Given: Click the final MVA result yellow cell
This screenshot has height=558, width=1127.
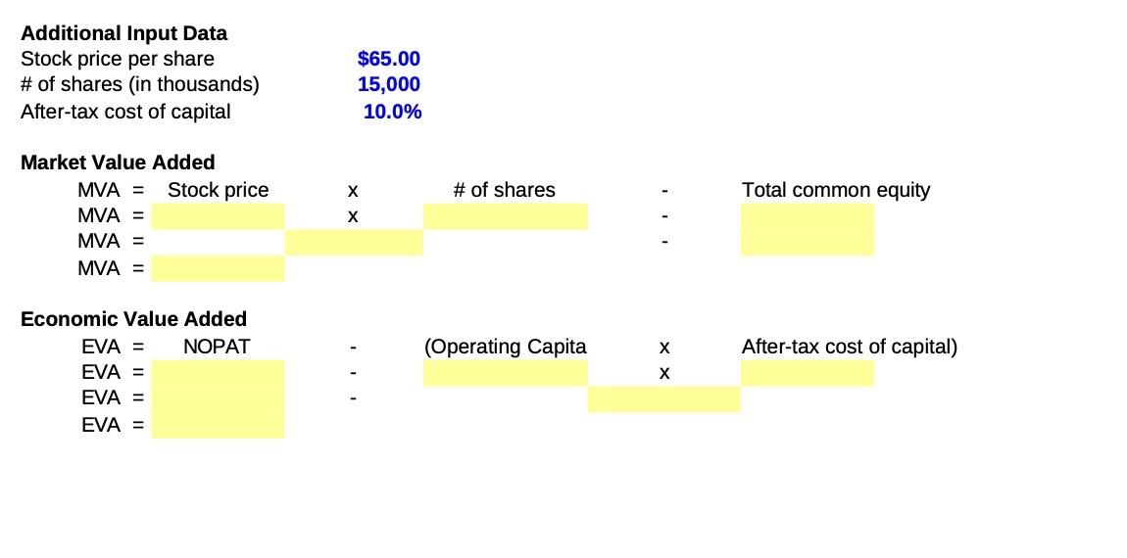Looking at the screenshot, I should coord(218,268).
